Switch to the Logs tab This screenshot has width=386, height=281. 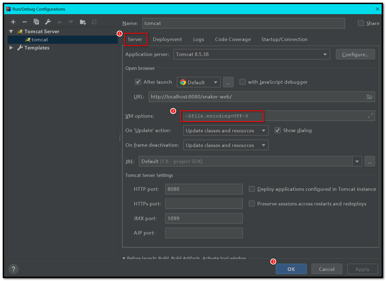[199, 39]
